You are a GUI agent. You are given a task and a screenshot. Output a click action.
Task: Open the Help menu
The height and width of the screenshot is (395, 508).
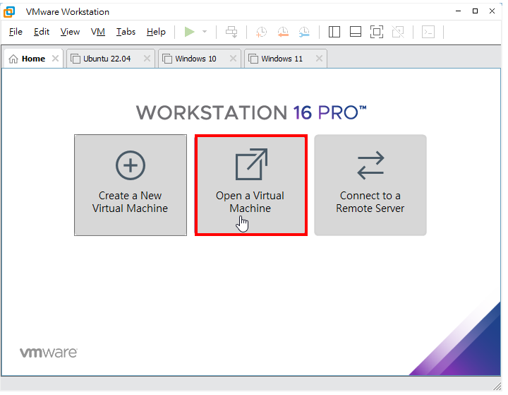point(156,32)
